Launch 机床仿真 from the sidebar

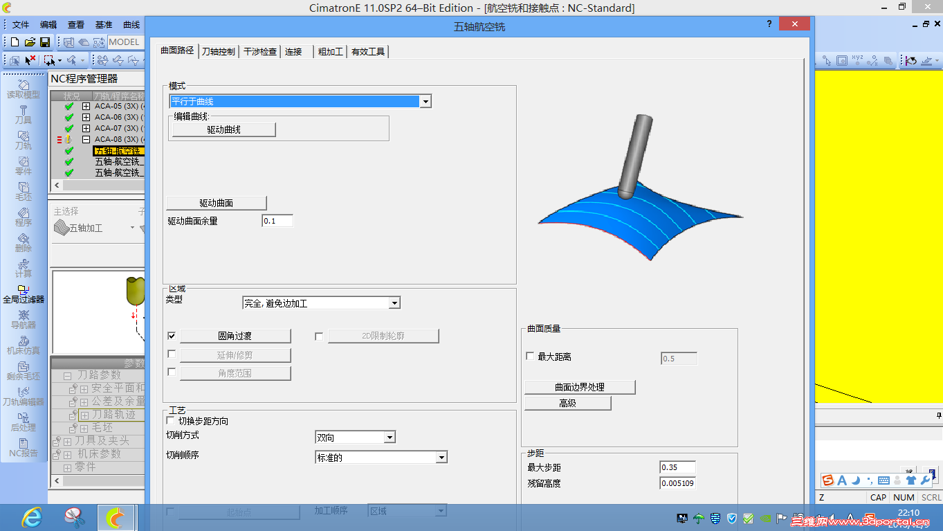pyautogui.click(x=24, y=345)
